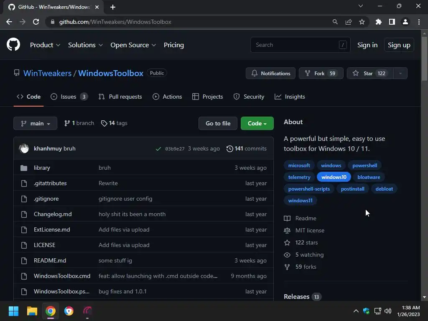Screen dimensions: 428x321
Task: Click the book icon beside Readme
Action: click(287, 218)
